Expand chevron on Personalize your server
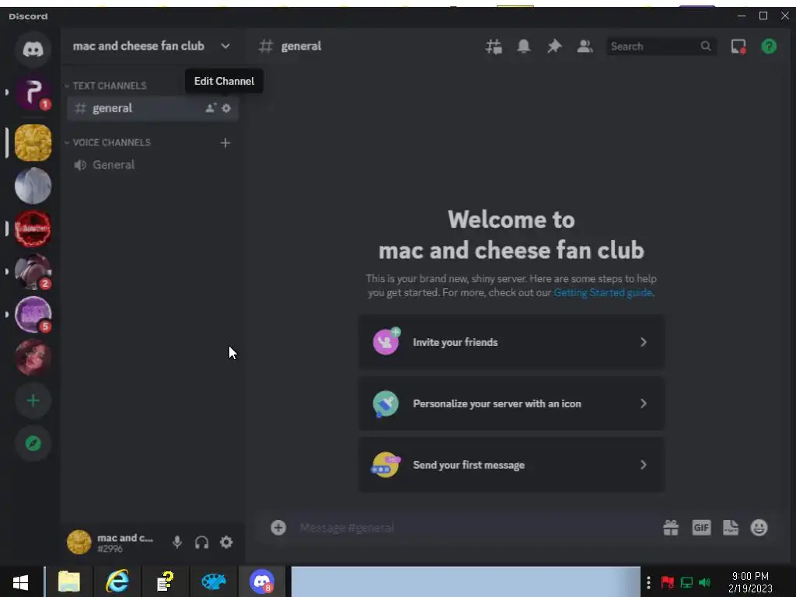796x597 pixels. pos(643,403)
